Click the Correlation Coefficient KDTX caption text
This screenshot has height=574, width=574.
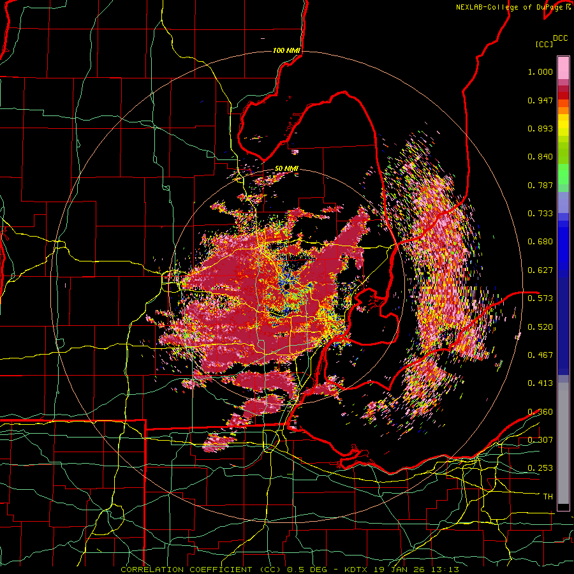(x=290, y=570)
